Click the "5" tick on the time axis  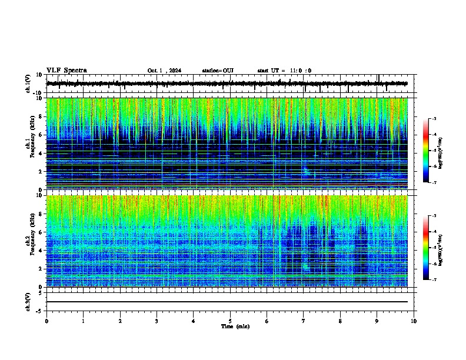point(230,321)
